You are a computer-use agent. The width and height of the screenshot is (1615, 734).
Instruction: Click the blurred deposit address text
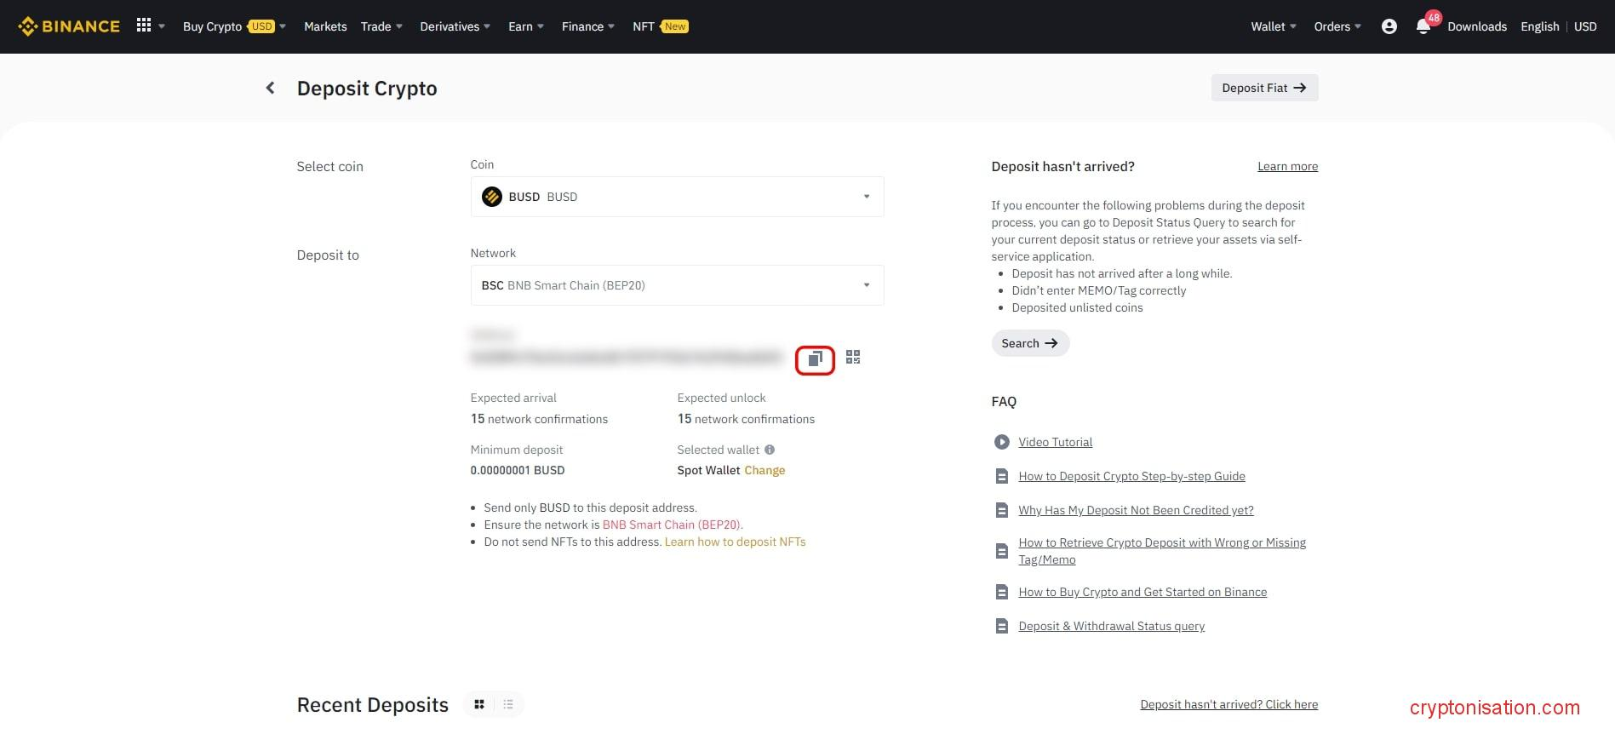[x=626, y=358]
